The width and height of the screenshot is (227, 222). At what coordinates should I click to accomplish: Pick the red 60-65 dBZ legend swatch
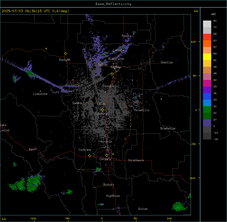coord(207,37)
